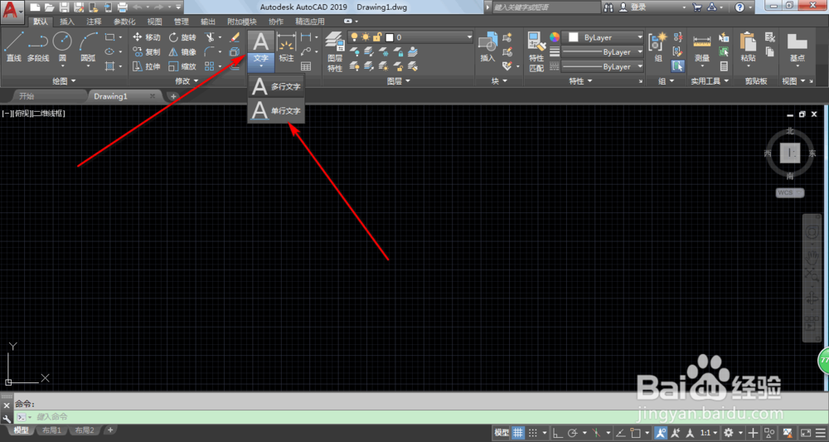
Task: Select the Circle (圆) tool
Action: pyautogui.click(x=62, y=47)
